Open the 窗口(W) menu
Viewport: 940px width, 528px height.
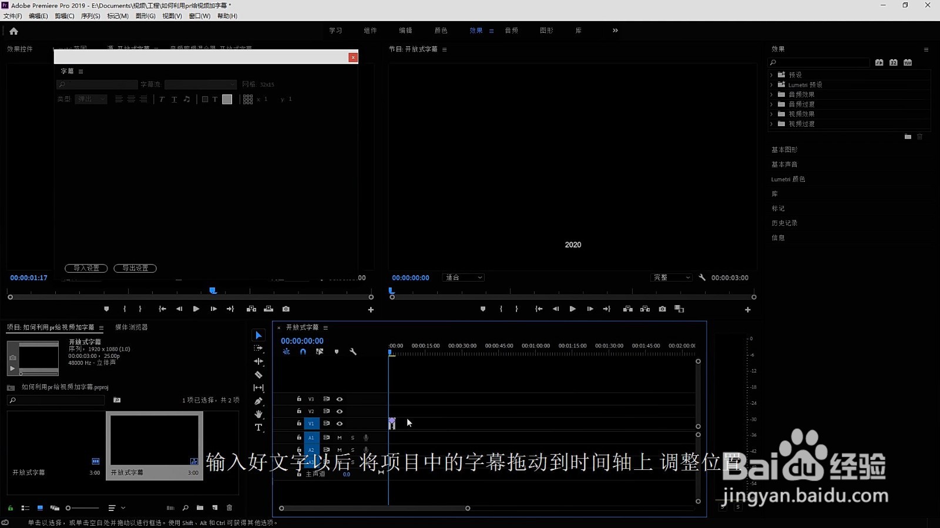point(200,16)
